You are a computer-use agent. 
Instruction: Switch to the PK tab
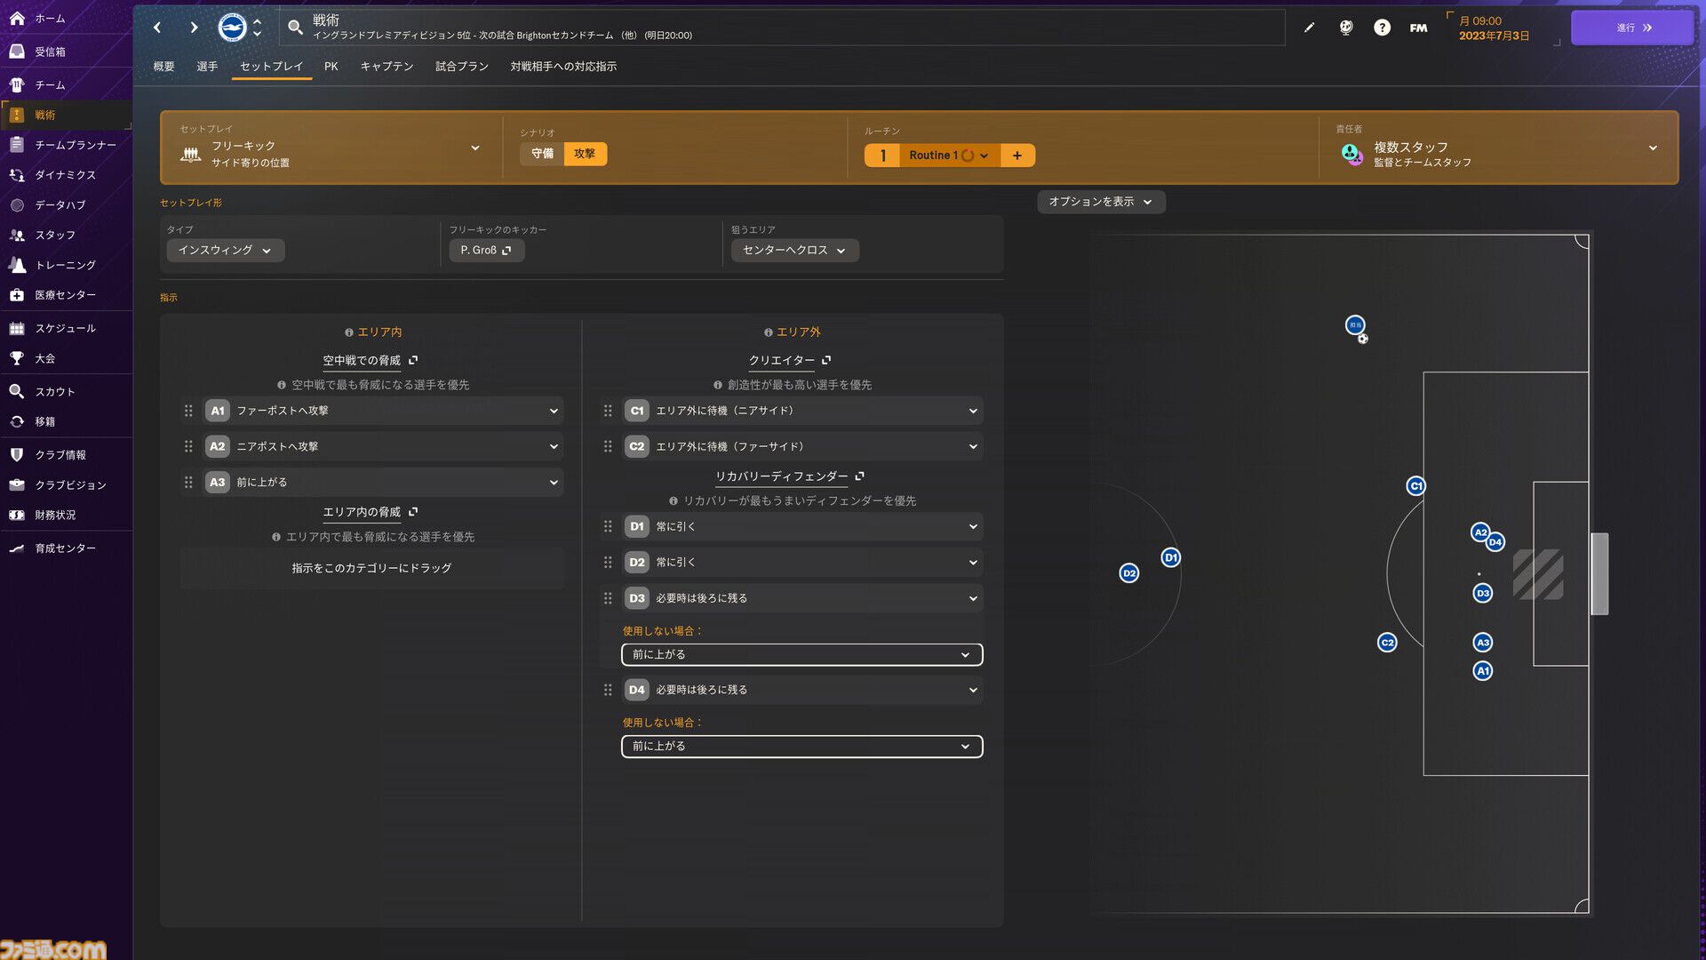pyautogui.click(x=331, y=67)
